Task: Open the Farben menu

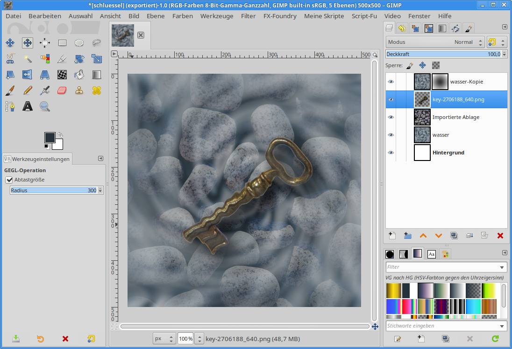Action: (x=182, y=16)
